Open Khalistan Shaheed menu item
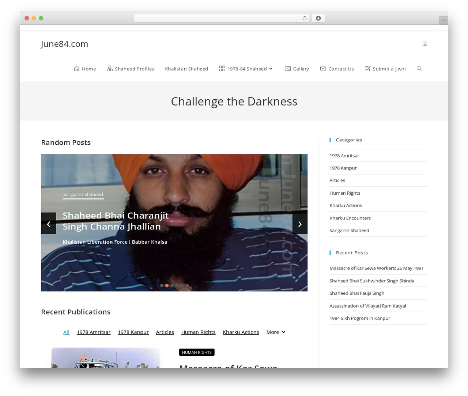This screenshot has width=468, height=396. click(x=186, y=69)
